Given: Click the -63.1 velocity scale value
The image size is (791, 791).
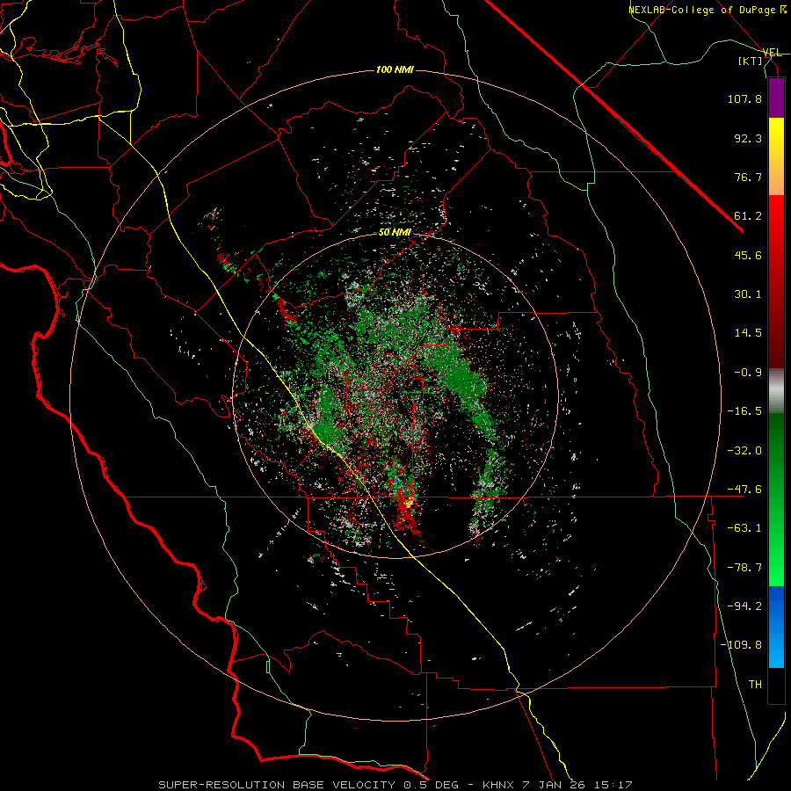Looking at the screenshot, I should pyautogui.click(x=744, y=528).
